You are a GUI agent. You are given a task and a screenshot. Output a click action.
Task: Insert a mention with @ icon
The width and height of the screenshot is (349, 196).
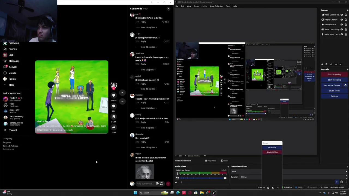pyautogui.click(x=157, y=184)
